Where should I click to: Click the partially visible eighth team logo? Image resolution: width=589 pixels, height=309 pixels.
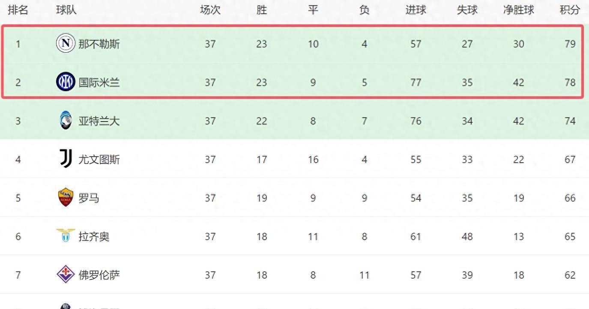[x=66, y=306]
